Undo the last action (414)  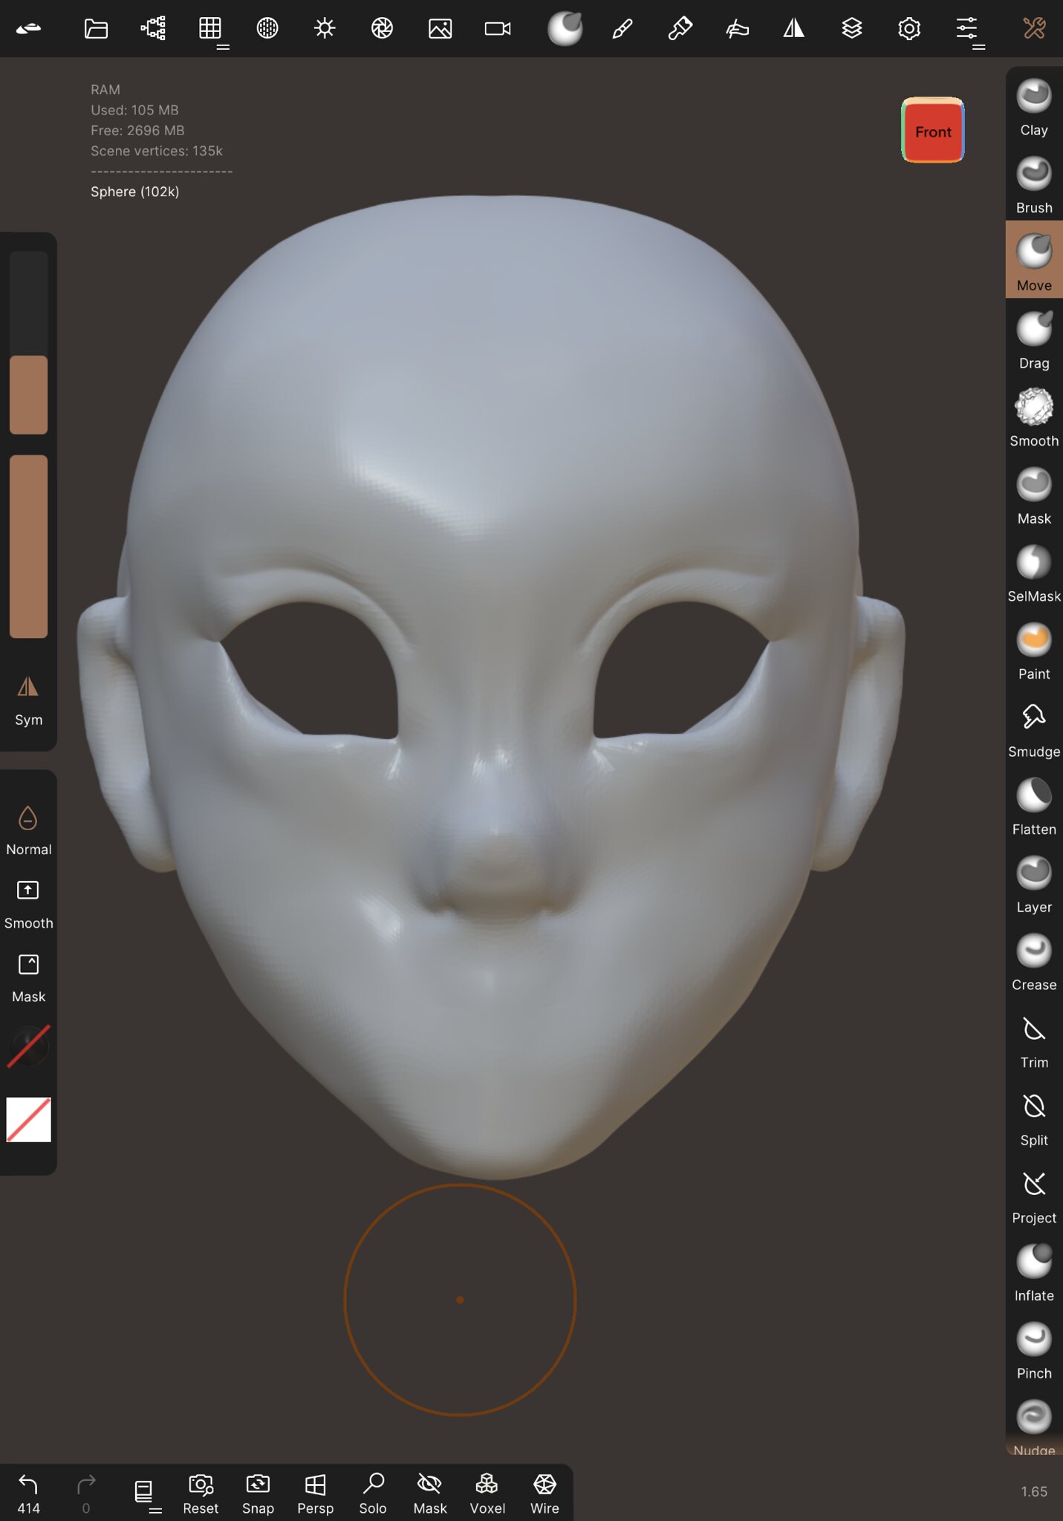(x=28, y=1494)
